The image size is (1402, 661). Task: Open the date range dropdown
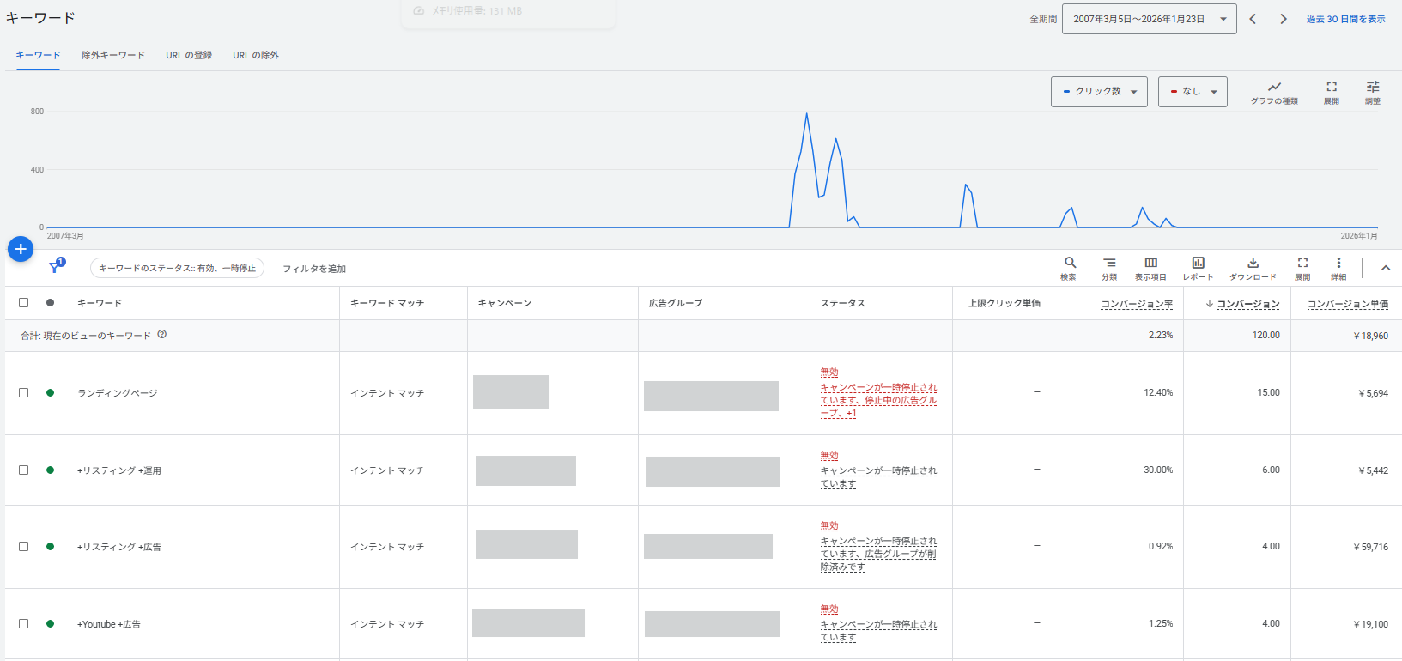(1149, 19)
